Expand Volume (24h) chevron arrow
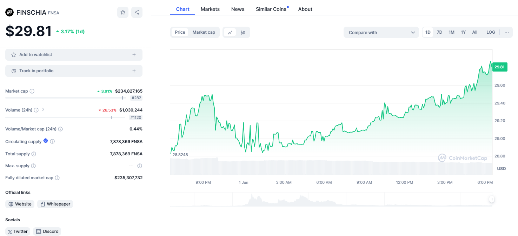Image resolution: width=518 pixels, height=236 pixels. [43, 110]
